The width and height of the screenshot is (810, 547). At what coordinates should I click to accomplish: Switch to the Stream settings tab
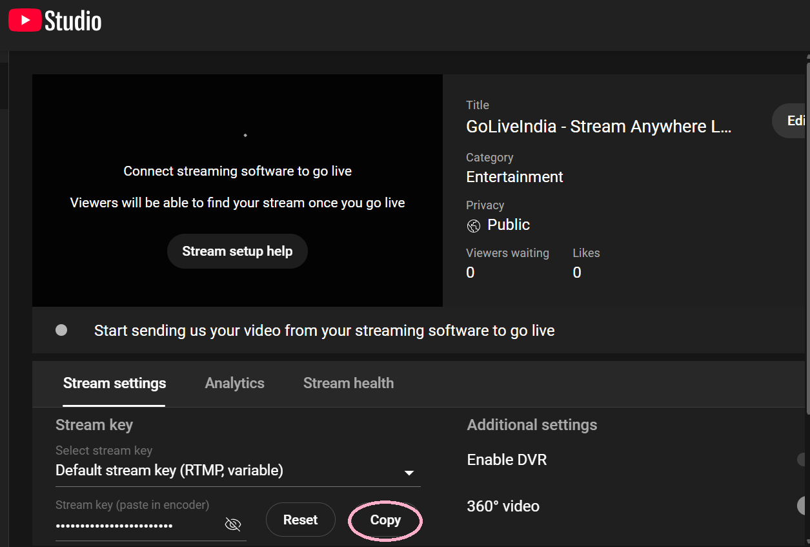(x=114, y=383)
